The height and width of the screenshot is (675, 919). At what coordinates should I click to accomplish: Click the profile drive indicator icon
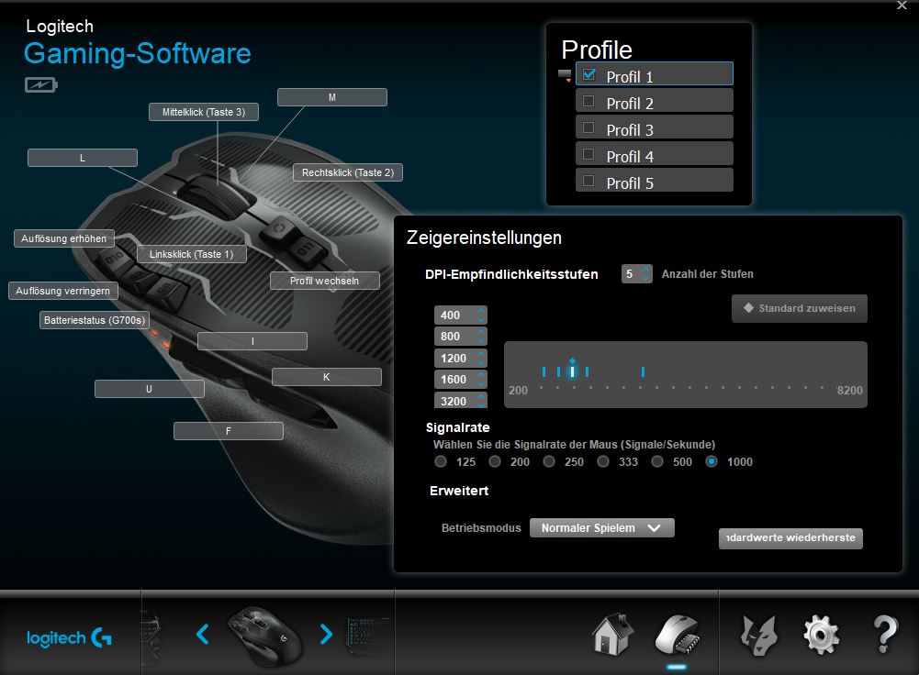click(565, 75)
